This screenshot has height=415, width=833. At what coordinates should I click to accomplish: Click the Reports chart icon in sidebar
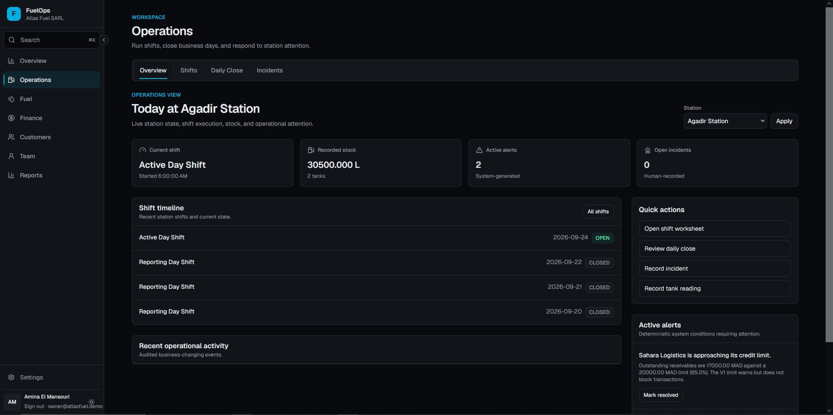click(x=11, y=175)
